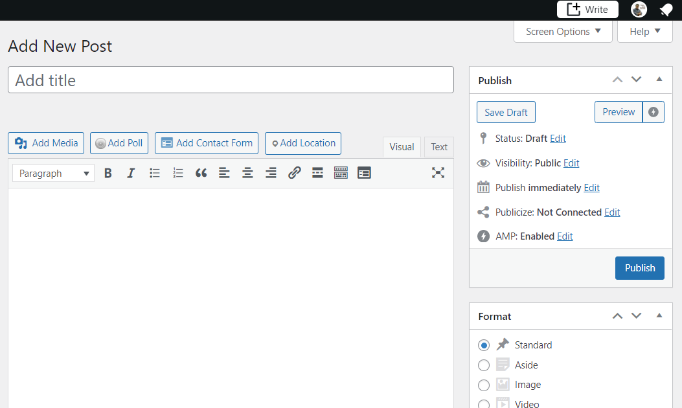Choose the Image post format
This screenshot has width=682, height=408.
484,385
